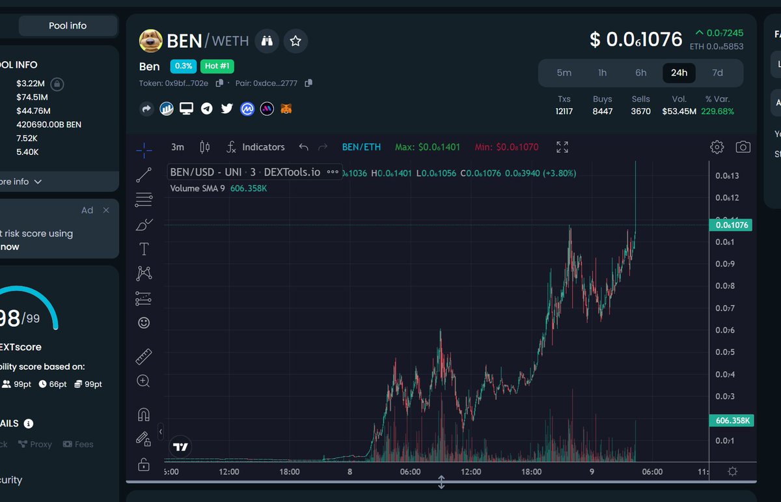Click the TradingView logo on chart
This screenshot has width=781, height=502.
(x=180, y=447)
